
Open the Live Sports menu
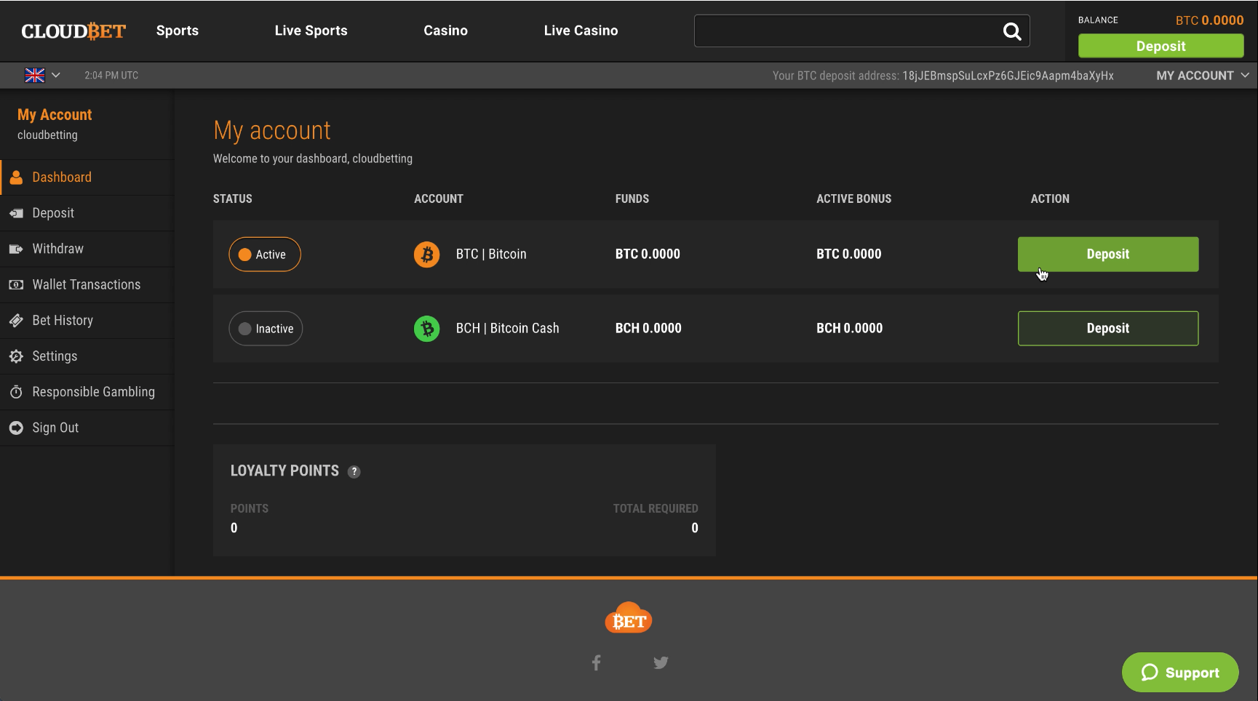pos(311,31)
